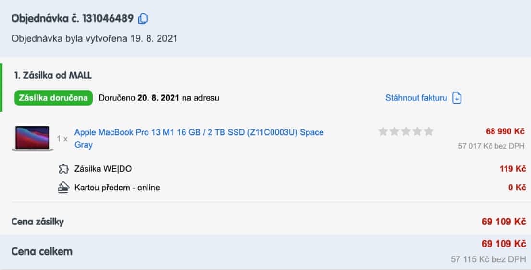
Task: Click the Stáhnout fakturu link
Action: (416, 98)
